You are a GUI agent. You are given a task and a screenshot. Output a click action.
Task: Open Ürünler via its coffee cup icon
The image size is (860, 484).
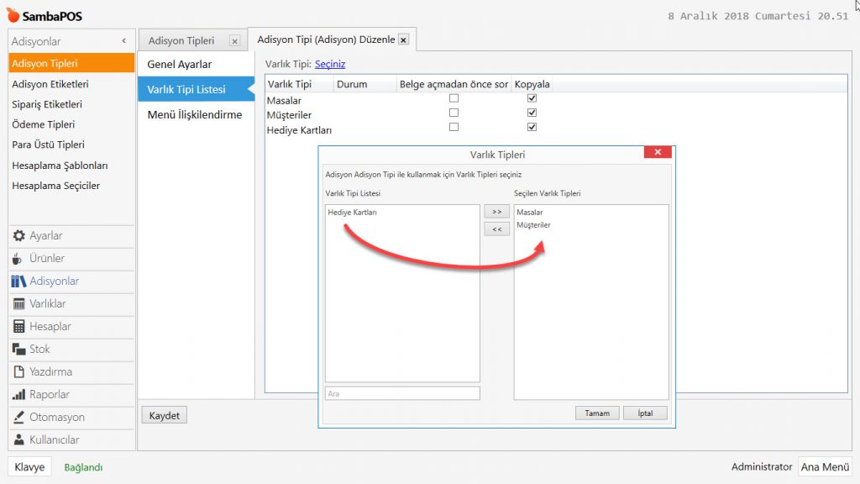coord(18,259)
